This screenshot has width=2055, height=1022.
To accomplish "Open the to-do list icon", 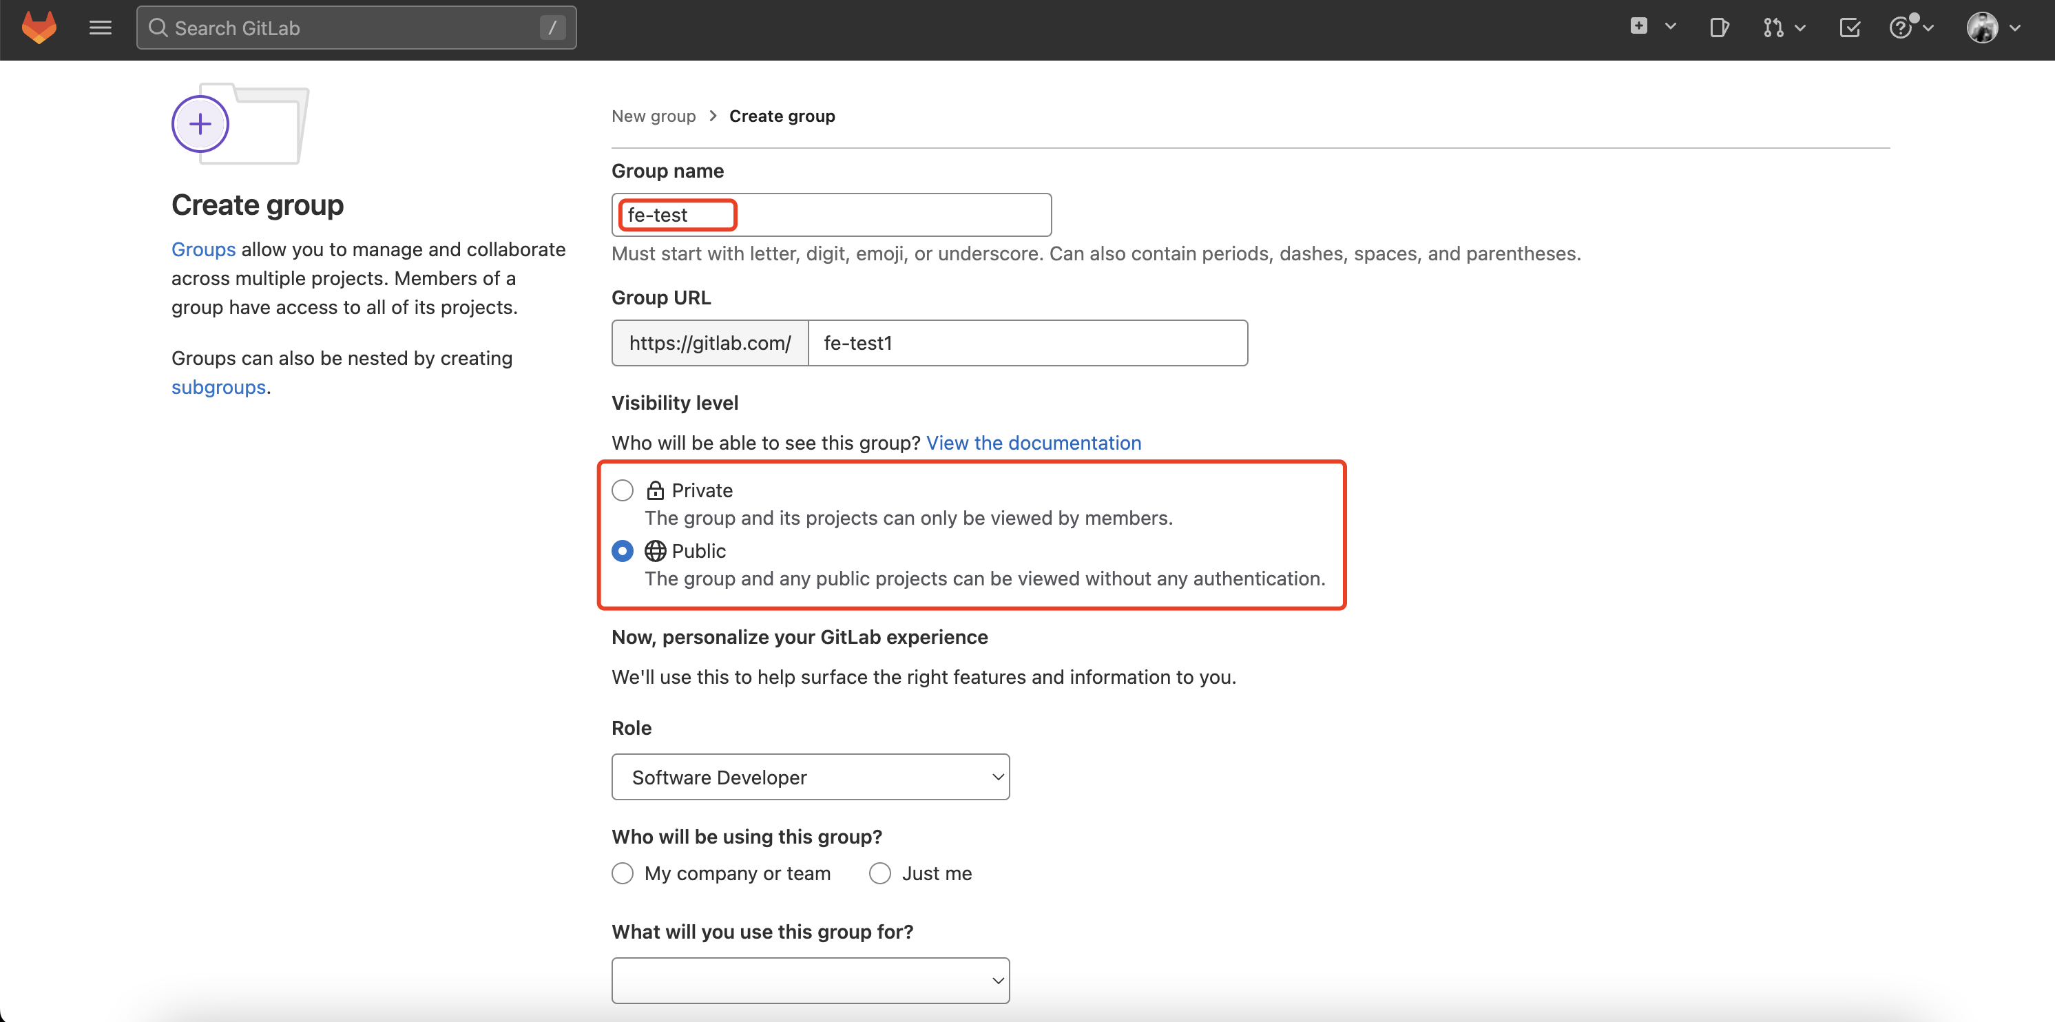I will tap(1849, 28).
